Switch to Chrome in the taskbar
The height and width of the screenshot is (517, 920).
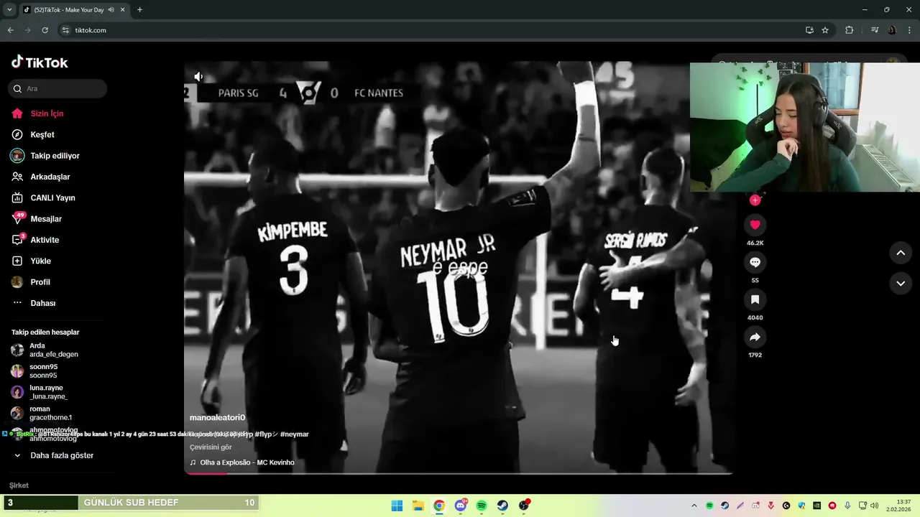pos(439,506)
